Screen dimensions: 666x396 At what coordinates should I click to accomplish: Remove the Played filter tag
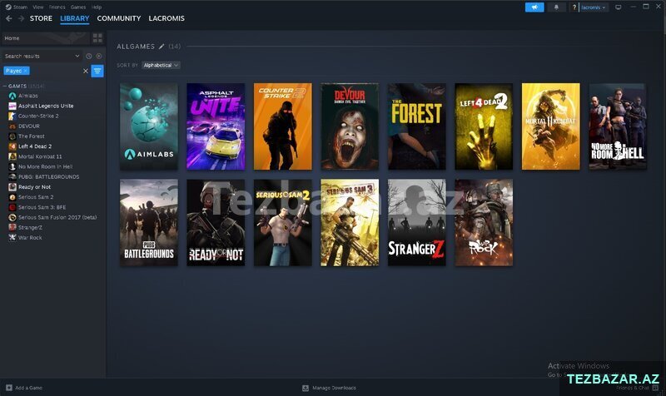[x=26, y=71]
